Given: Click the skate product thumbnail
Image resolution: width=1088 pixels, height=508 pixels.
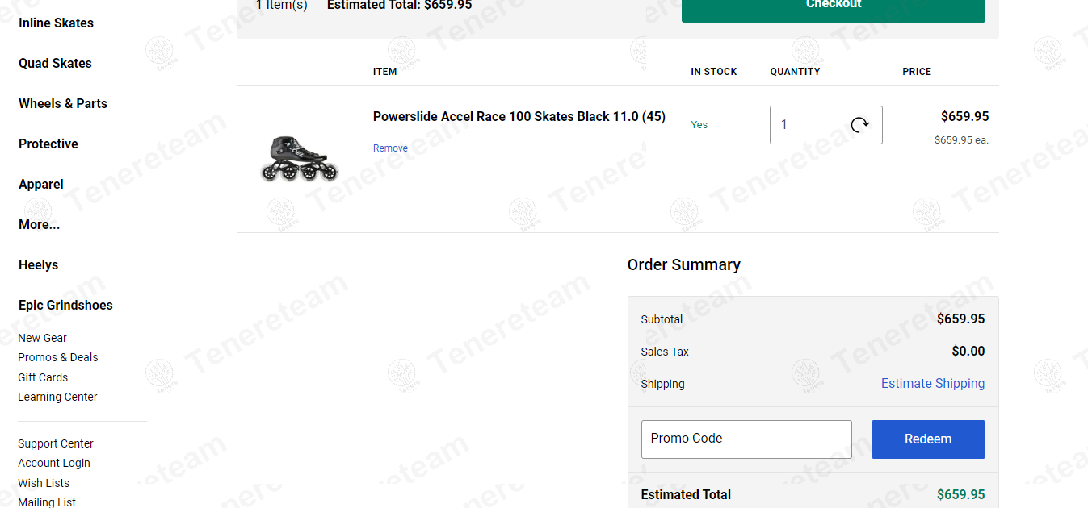Looking at the screenshot, I should point(300,158).
